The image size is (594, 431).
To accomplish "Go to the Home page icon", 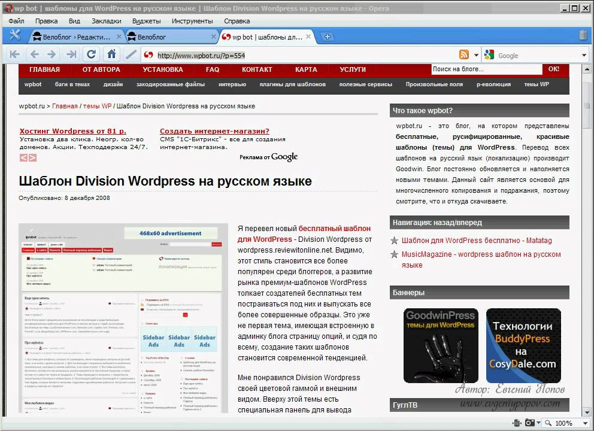I will 111,54.
